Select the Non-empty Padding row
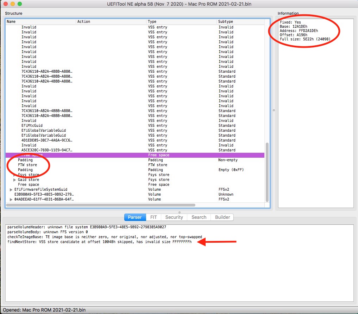Viewport: 358px width, 314px height. coord(135,160)
